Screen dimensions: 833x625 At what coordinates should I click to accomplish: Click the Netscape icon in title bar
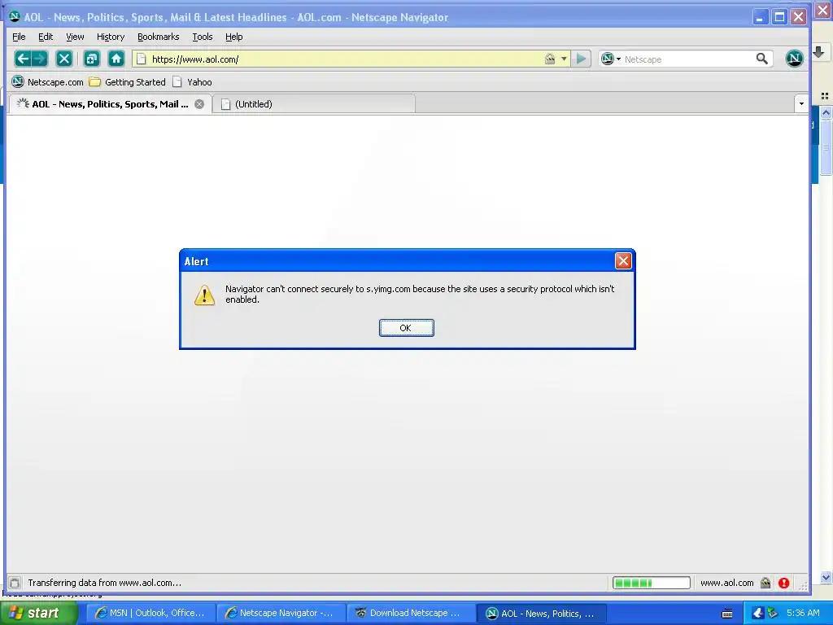point(15,16)
